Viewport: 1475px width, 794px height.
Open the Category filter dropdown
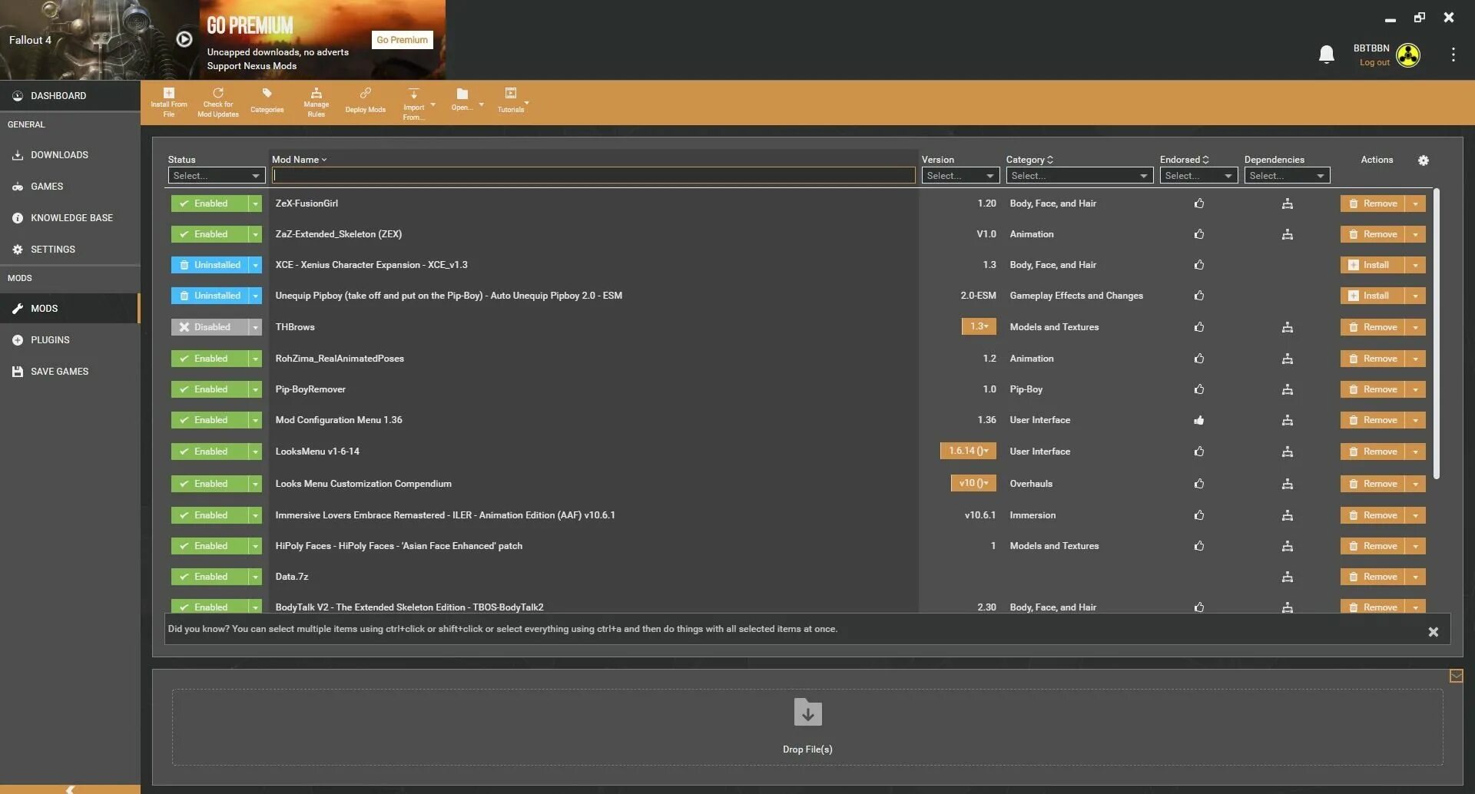pos(1079,176)
